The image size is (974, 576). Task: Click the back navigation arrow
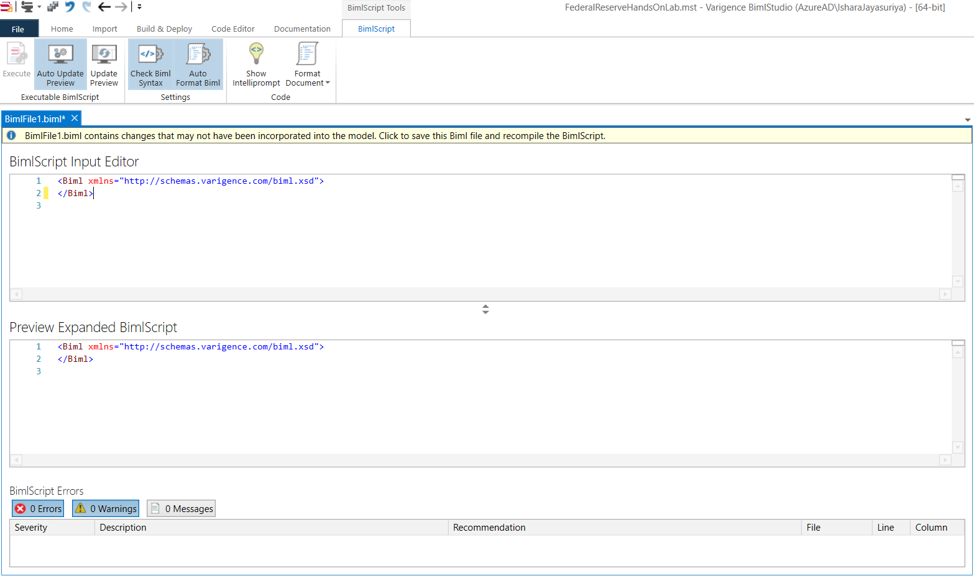click(x=104, y=7)
